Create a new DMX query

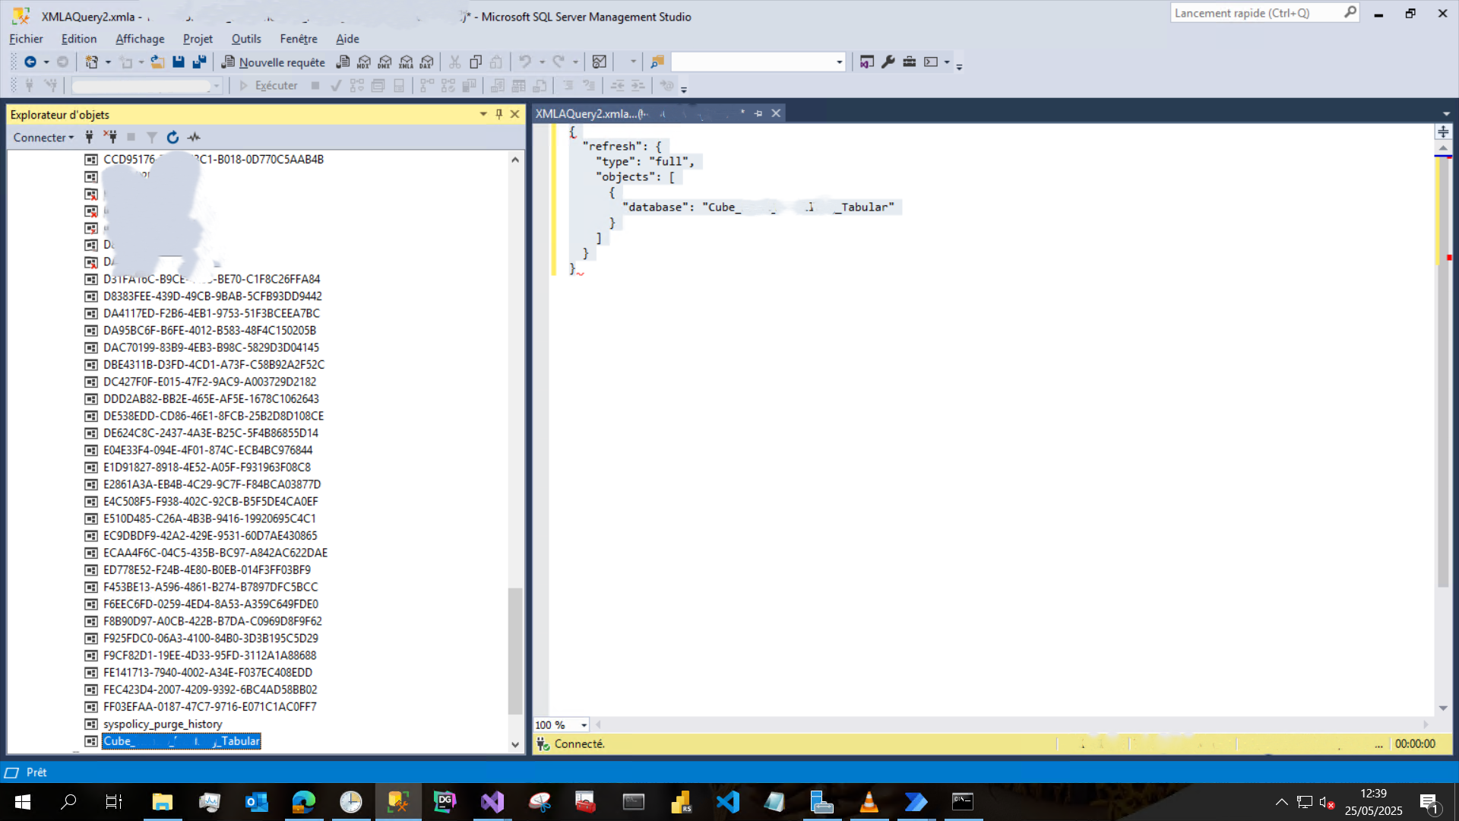385,62
